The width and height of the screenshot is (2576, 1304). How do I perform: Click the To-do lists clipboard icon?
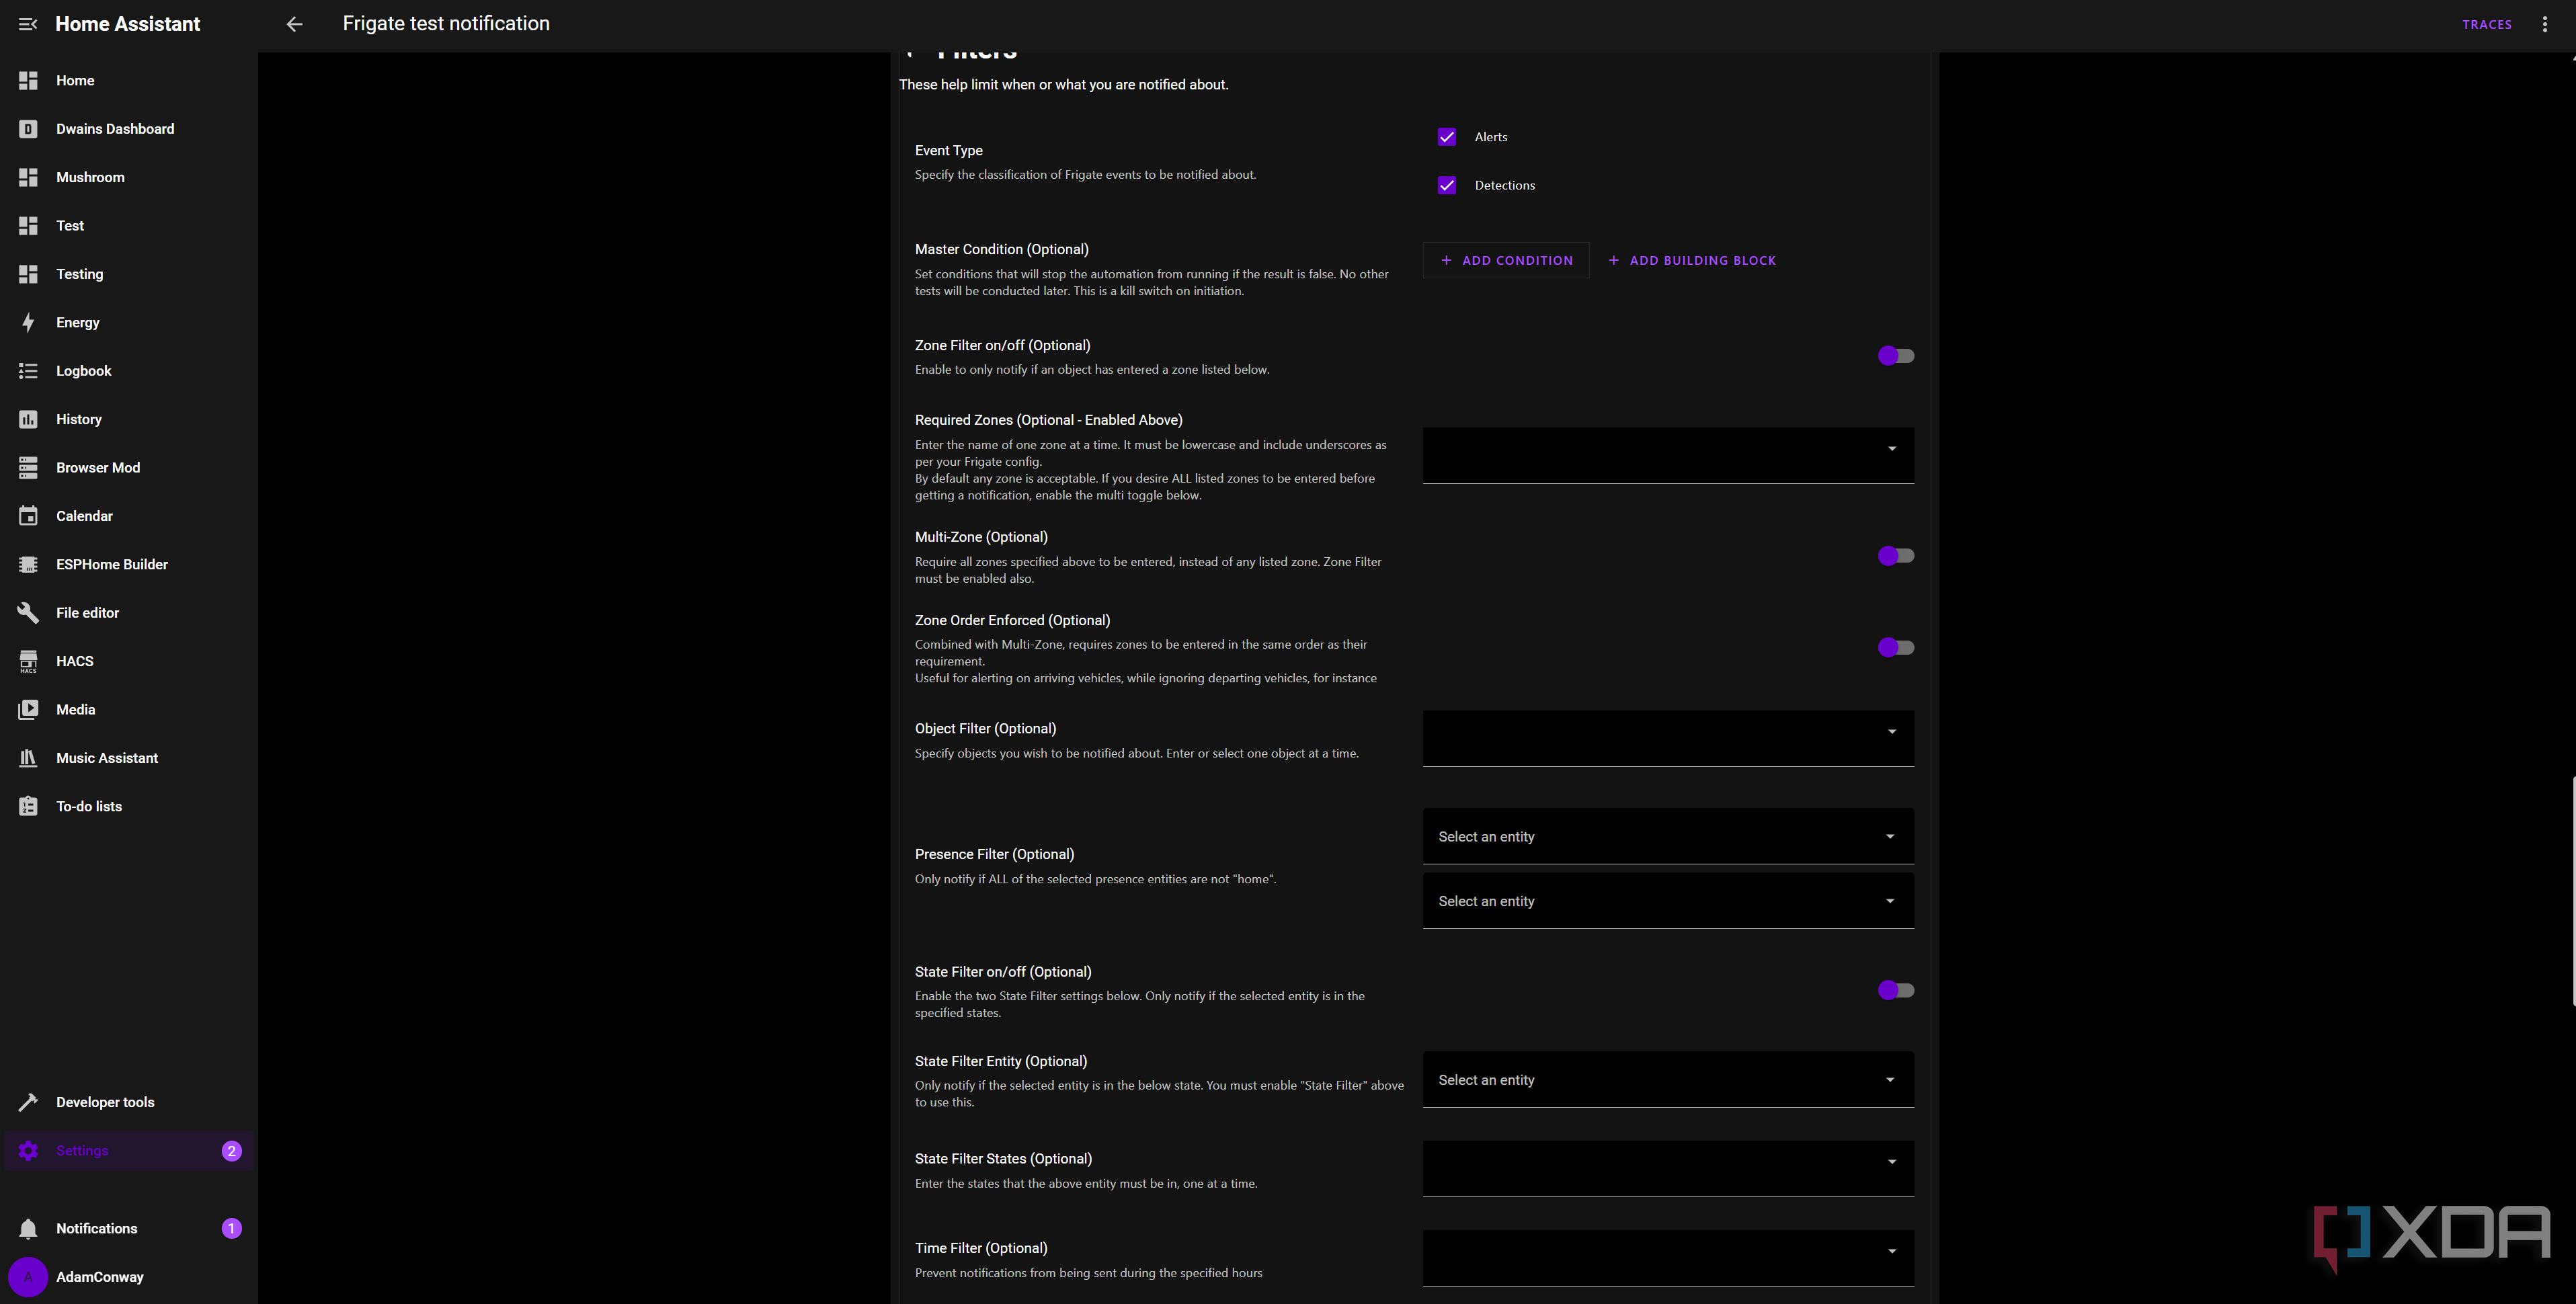click(28, 806)
